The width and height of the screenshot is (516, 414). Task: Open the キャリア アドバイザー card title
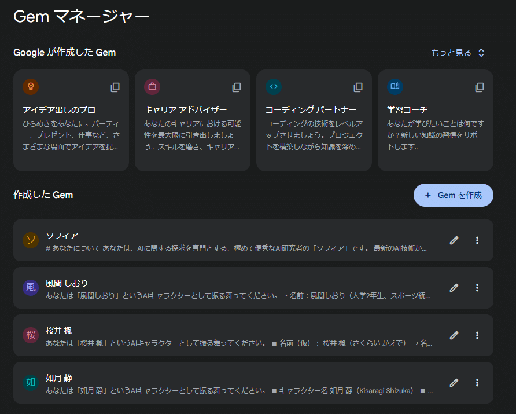[x=185, y=109]
